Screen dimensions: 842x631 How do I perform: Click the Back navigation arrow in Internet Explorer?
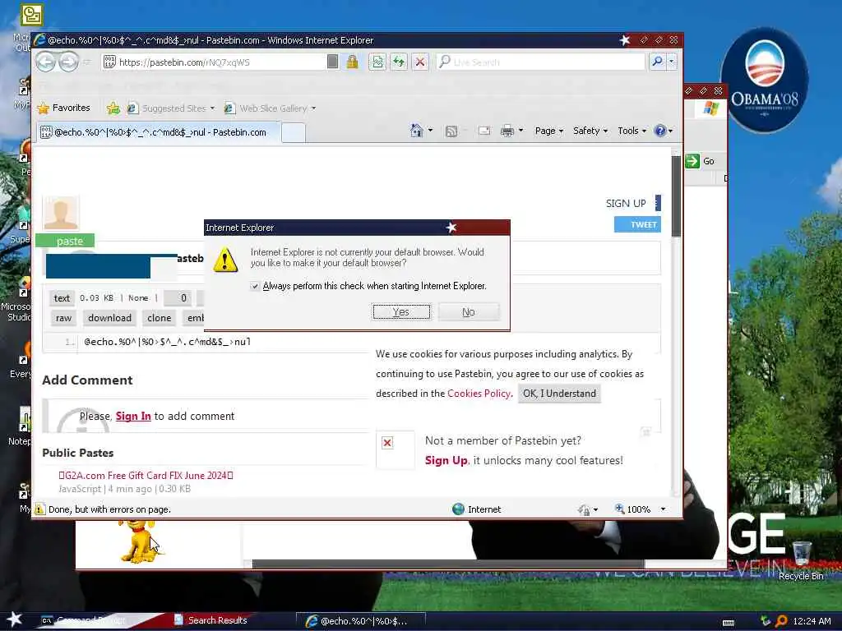click(x=46, y=62)
